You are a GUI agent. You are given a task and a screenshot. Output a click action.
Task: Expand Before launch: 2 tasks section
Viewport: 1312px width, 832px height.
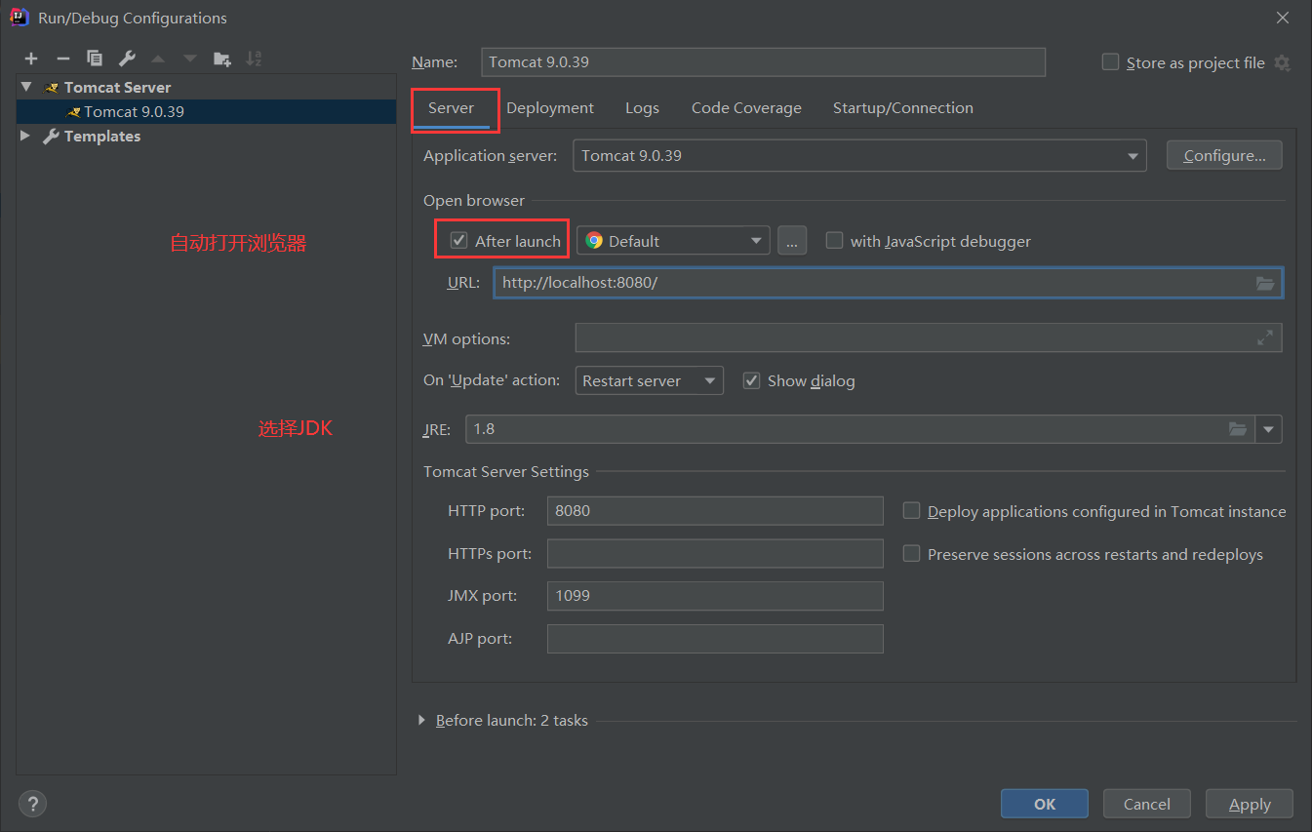421,720
